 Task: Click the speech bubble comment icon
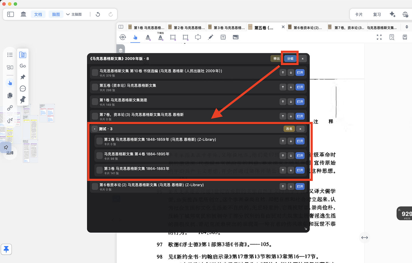(x=23, y=88)
